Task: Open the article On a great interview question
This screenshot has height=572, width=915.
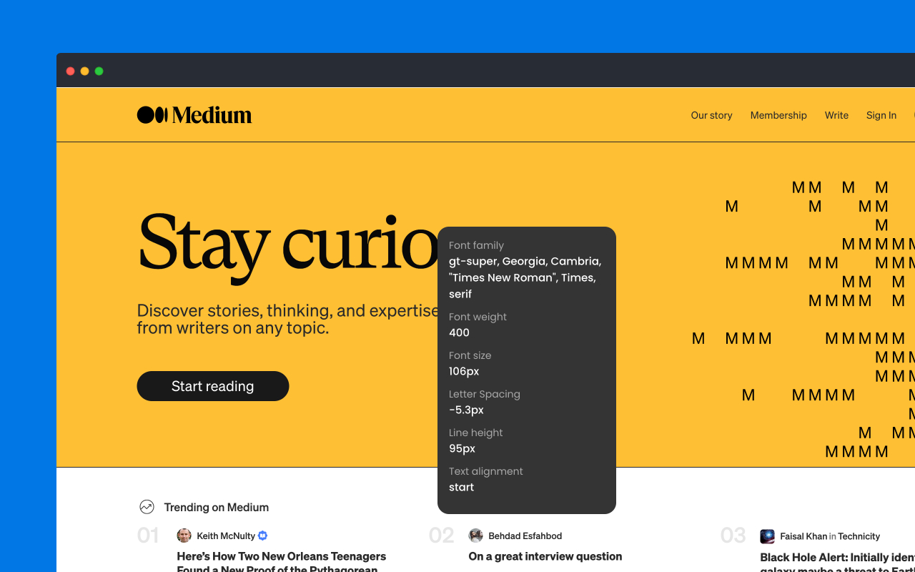Action: click(x=545, y=556)
